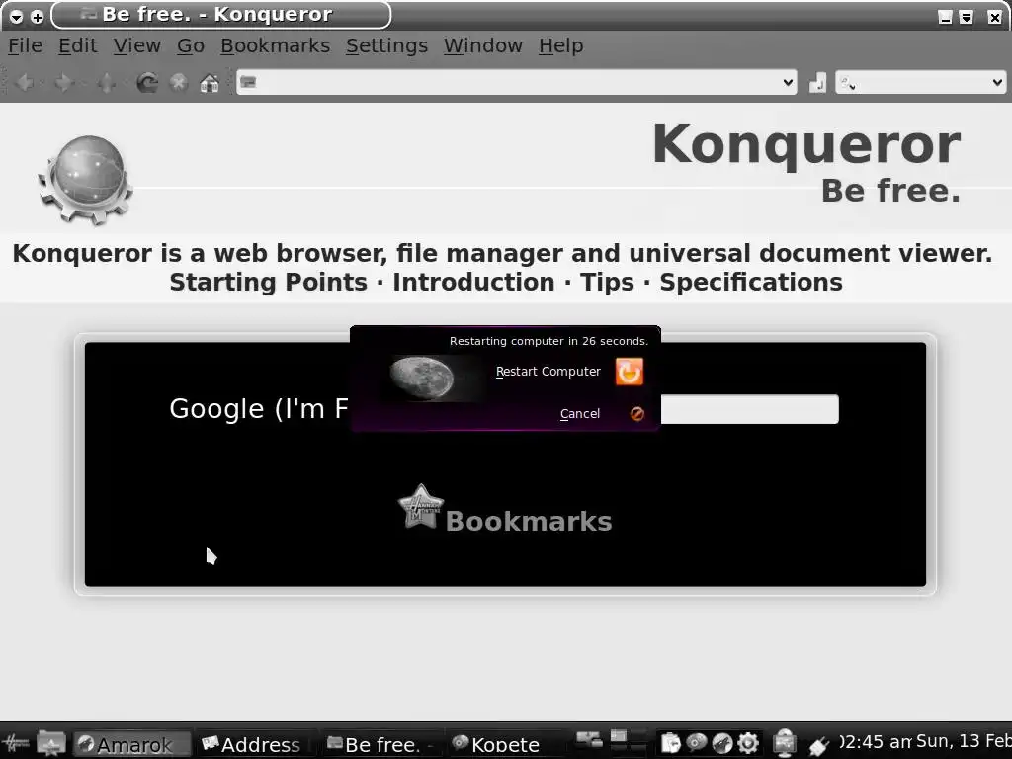Open the Settings menu
The width and height of the screenshot is (1012, 759).
[x=386, y=45]
